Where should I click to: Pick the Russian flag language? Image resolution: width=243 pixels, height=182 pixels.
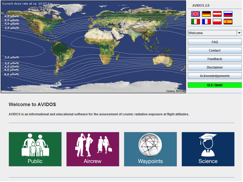(x=228, y=14)
